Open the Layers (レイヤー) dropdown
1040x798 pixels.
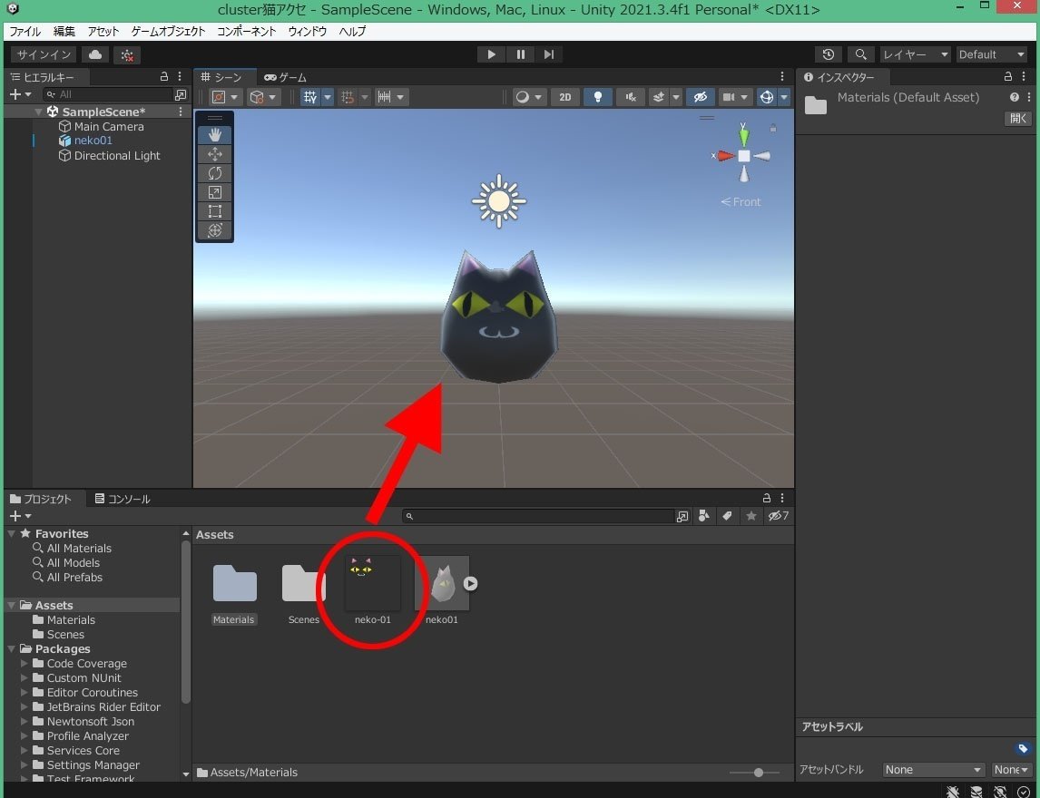[x=916, y=54]
